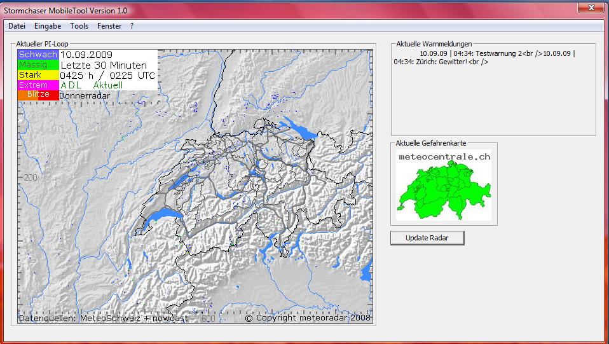Open the Tools menu
Screen dimensions: 609x344
tap(79, 26)
